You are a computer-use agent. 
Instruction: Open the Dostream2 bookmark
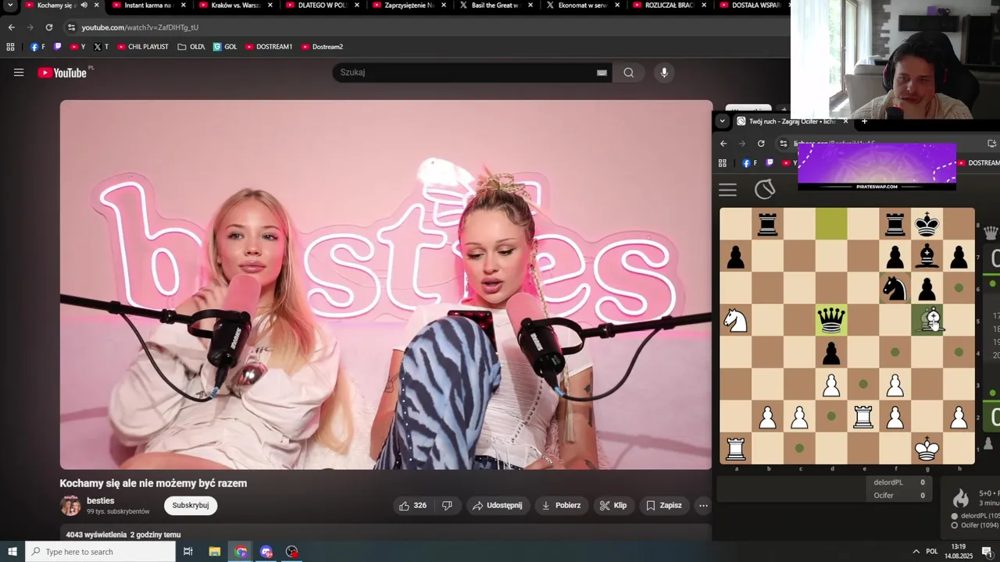pos(322,47)
